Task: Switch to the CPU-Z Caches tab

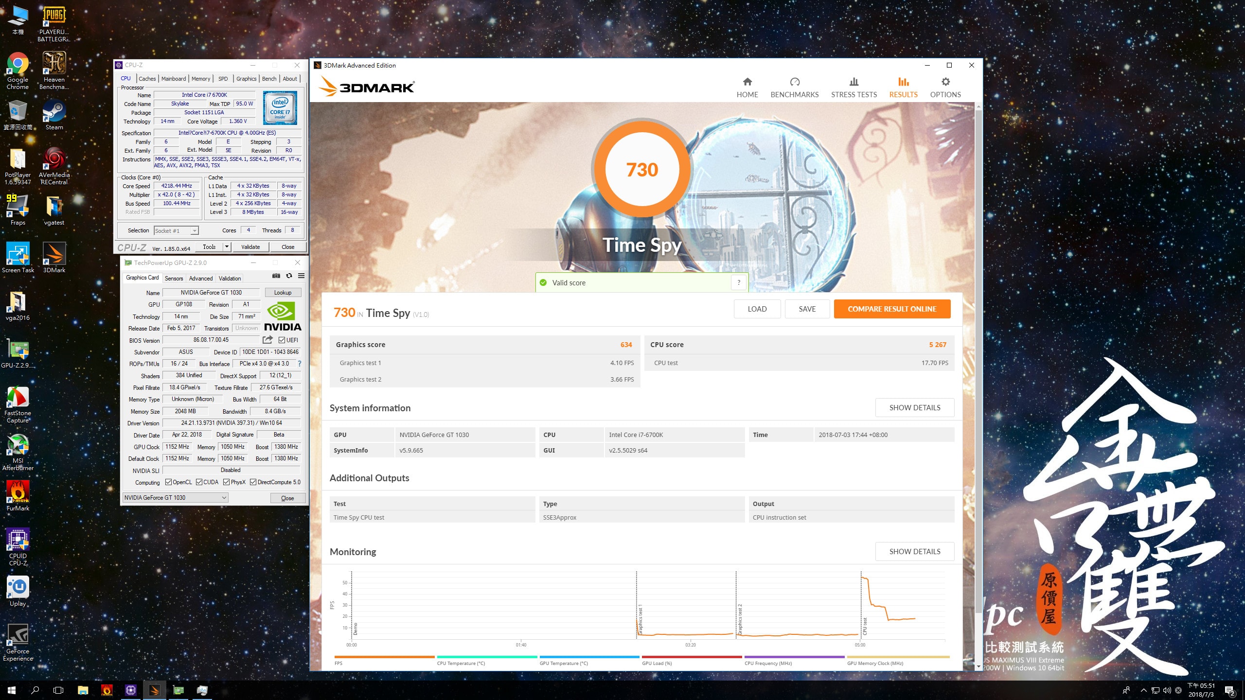Action: (147, 79)
